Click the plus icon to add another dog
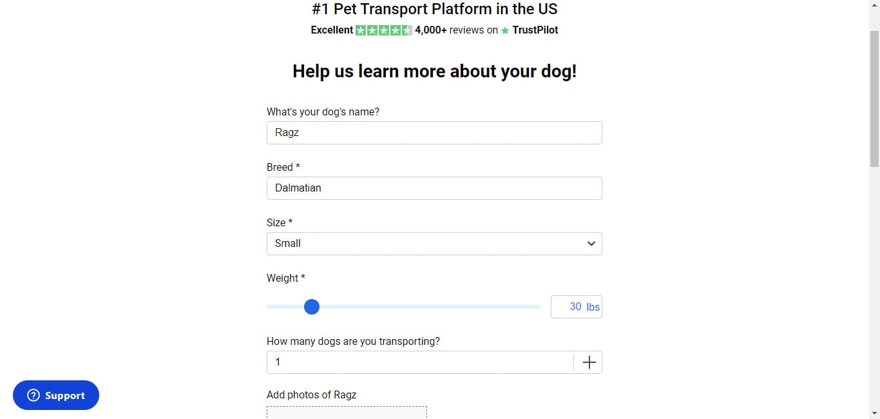 [x=588, y=362]
